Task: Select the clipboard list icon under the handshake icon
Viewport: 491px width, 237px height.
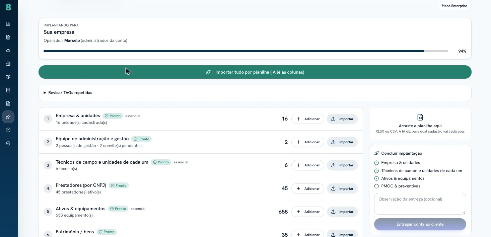Action: pyautogui.click(x=8, y=90)
